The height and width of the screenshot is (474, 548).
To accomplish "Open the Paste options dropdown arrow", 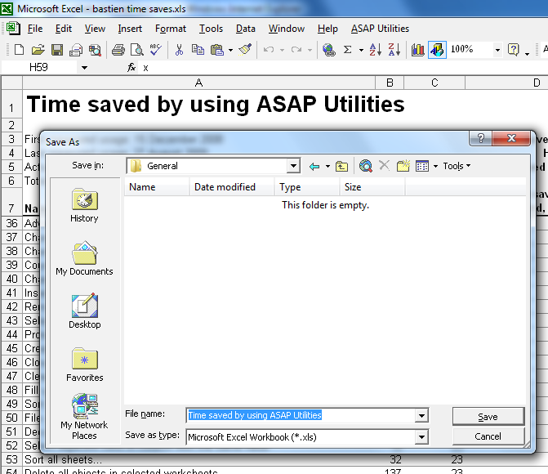I will click(x=230, y=50).
